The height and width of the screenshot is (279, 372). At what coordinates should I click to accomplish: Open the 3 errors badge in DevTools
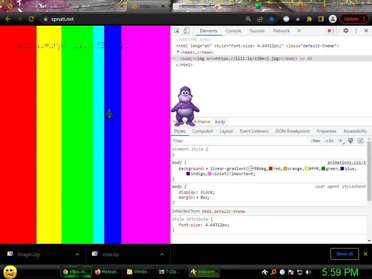331,31
